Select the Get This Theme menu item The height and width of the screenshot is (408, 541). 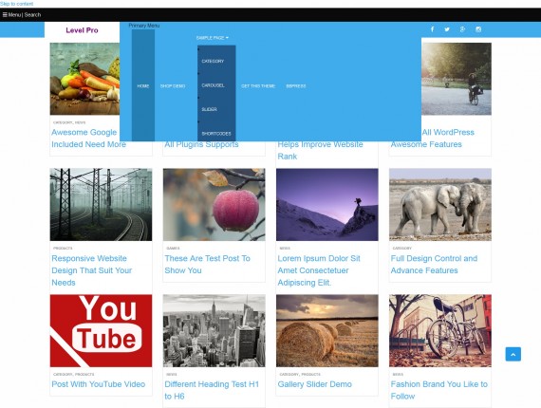pyautogui.click(x=258, y=86)
